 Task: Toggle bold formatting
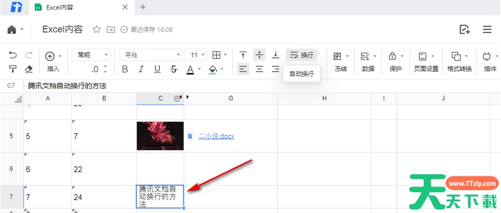(125, 69)
